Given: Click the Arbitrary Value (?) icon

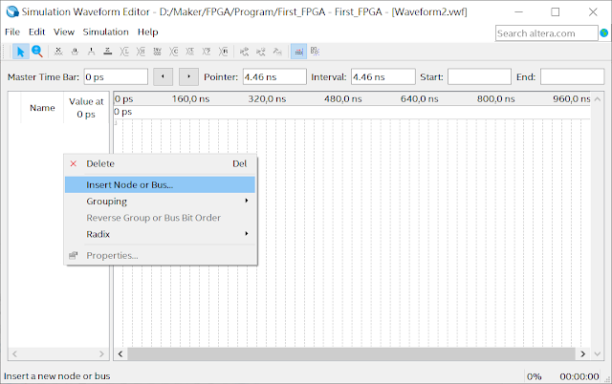Looking at the screenshot, I should point(207,52).
